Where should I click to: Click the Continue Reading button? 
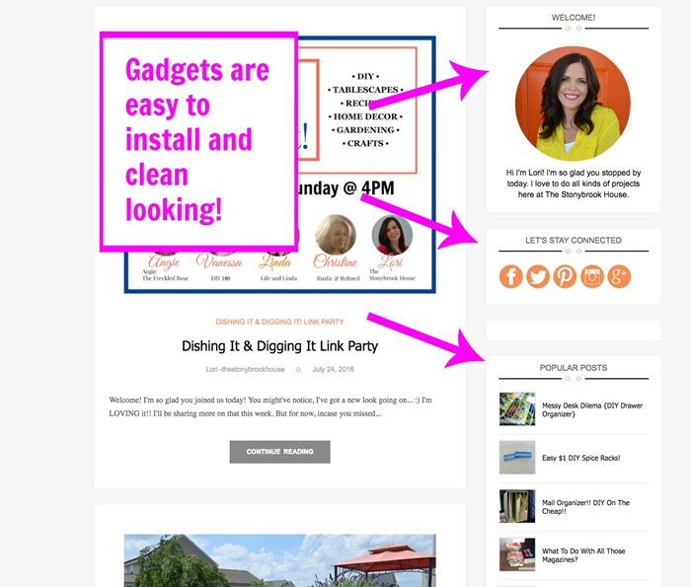click(279, 452)
